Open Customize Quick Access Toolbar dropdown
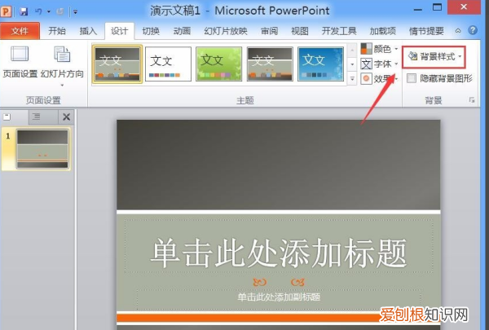This screenshot has height=330, width=489. [x=75, y=12]
